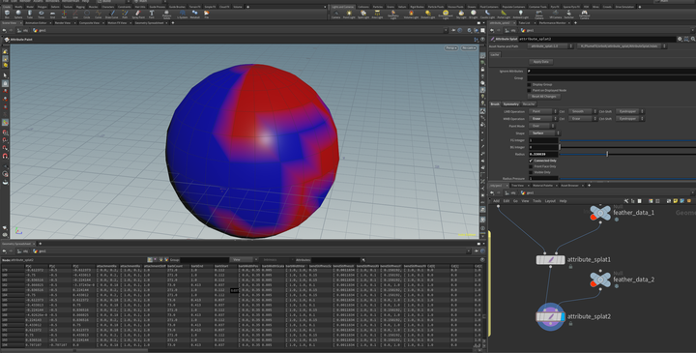Click the Reset All Changes button
The image size is (696, 353).
543,96
